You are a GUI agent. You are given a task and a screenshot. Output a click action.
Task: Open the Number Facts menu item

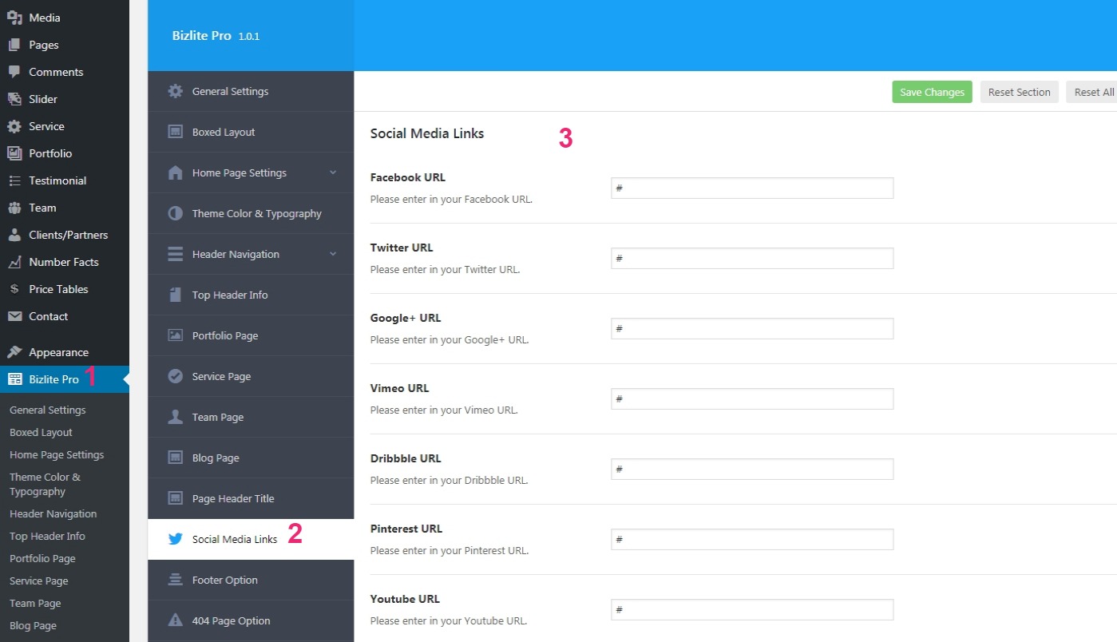65,262
